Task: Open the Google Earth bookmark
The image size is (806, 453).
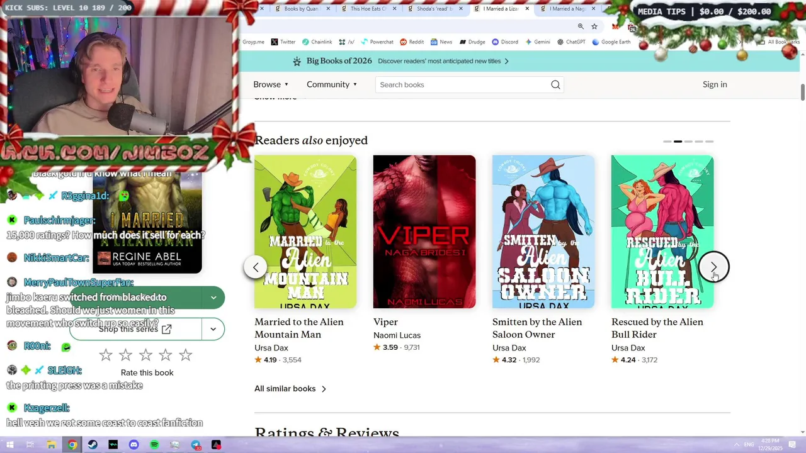Action: pyautogui.click(x=611, y=42)
